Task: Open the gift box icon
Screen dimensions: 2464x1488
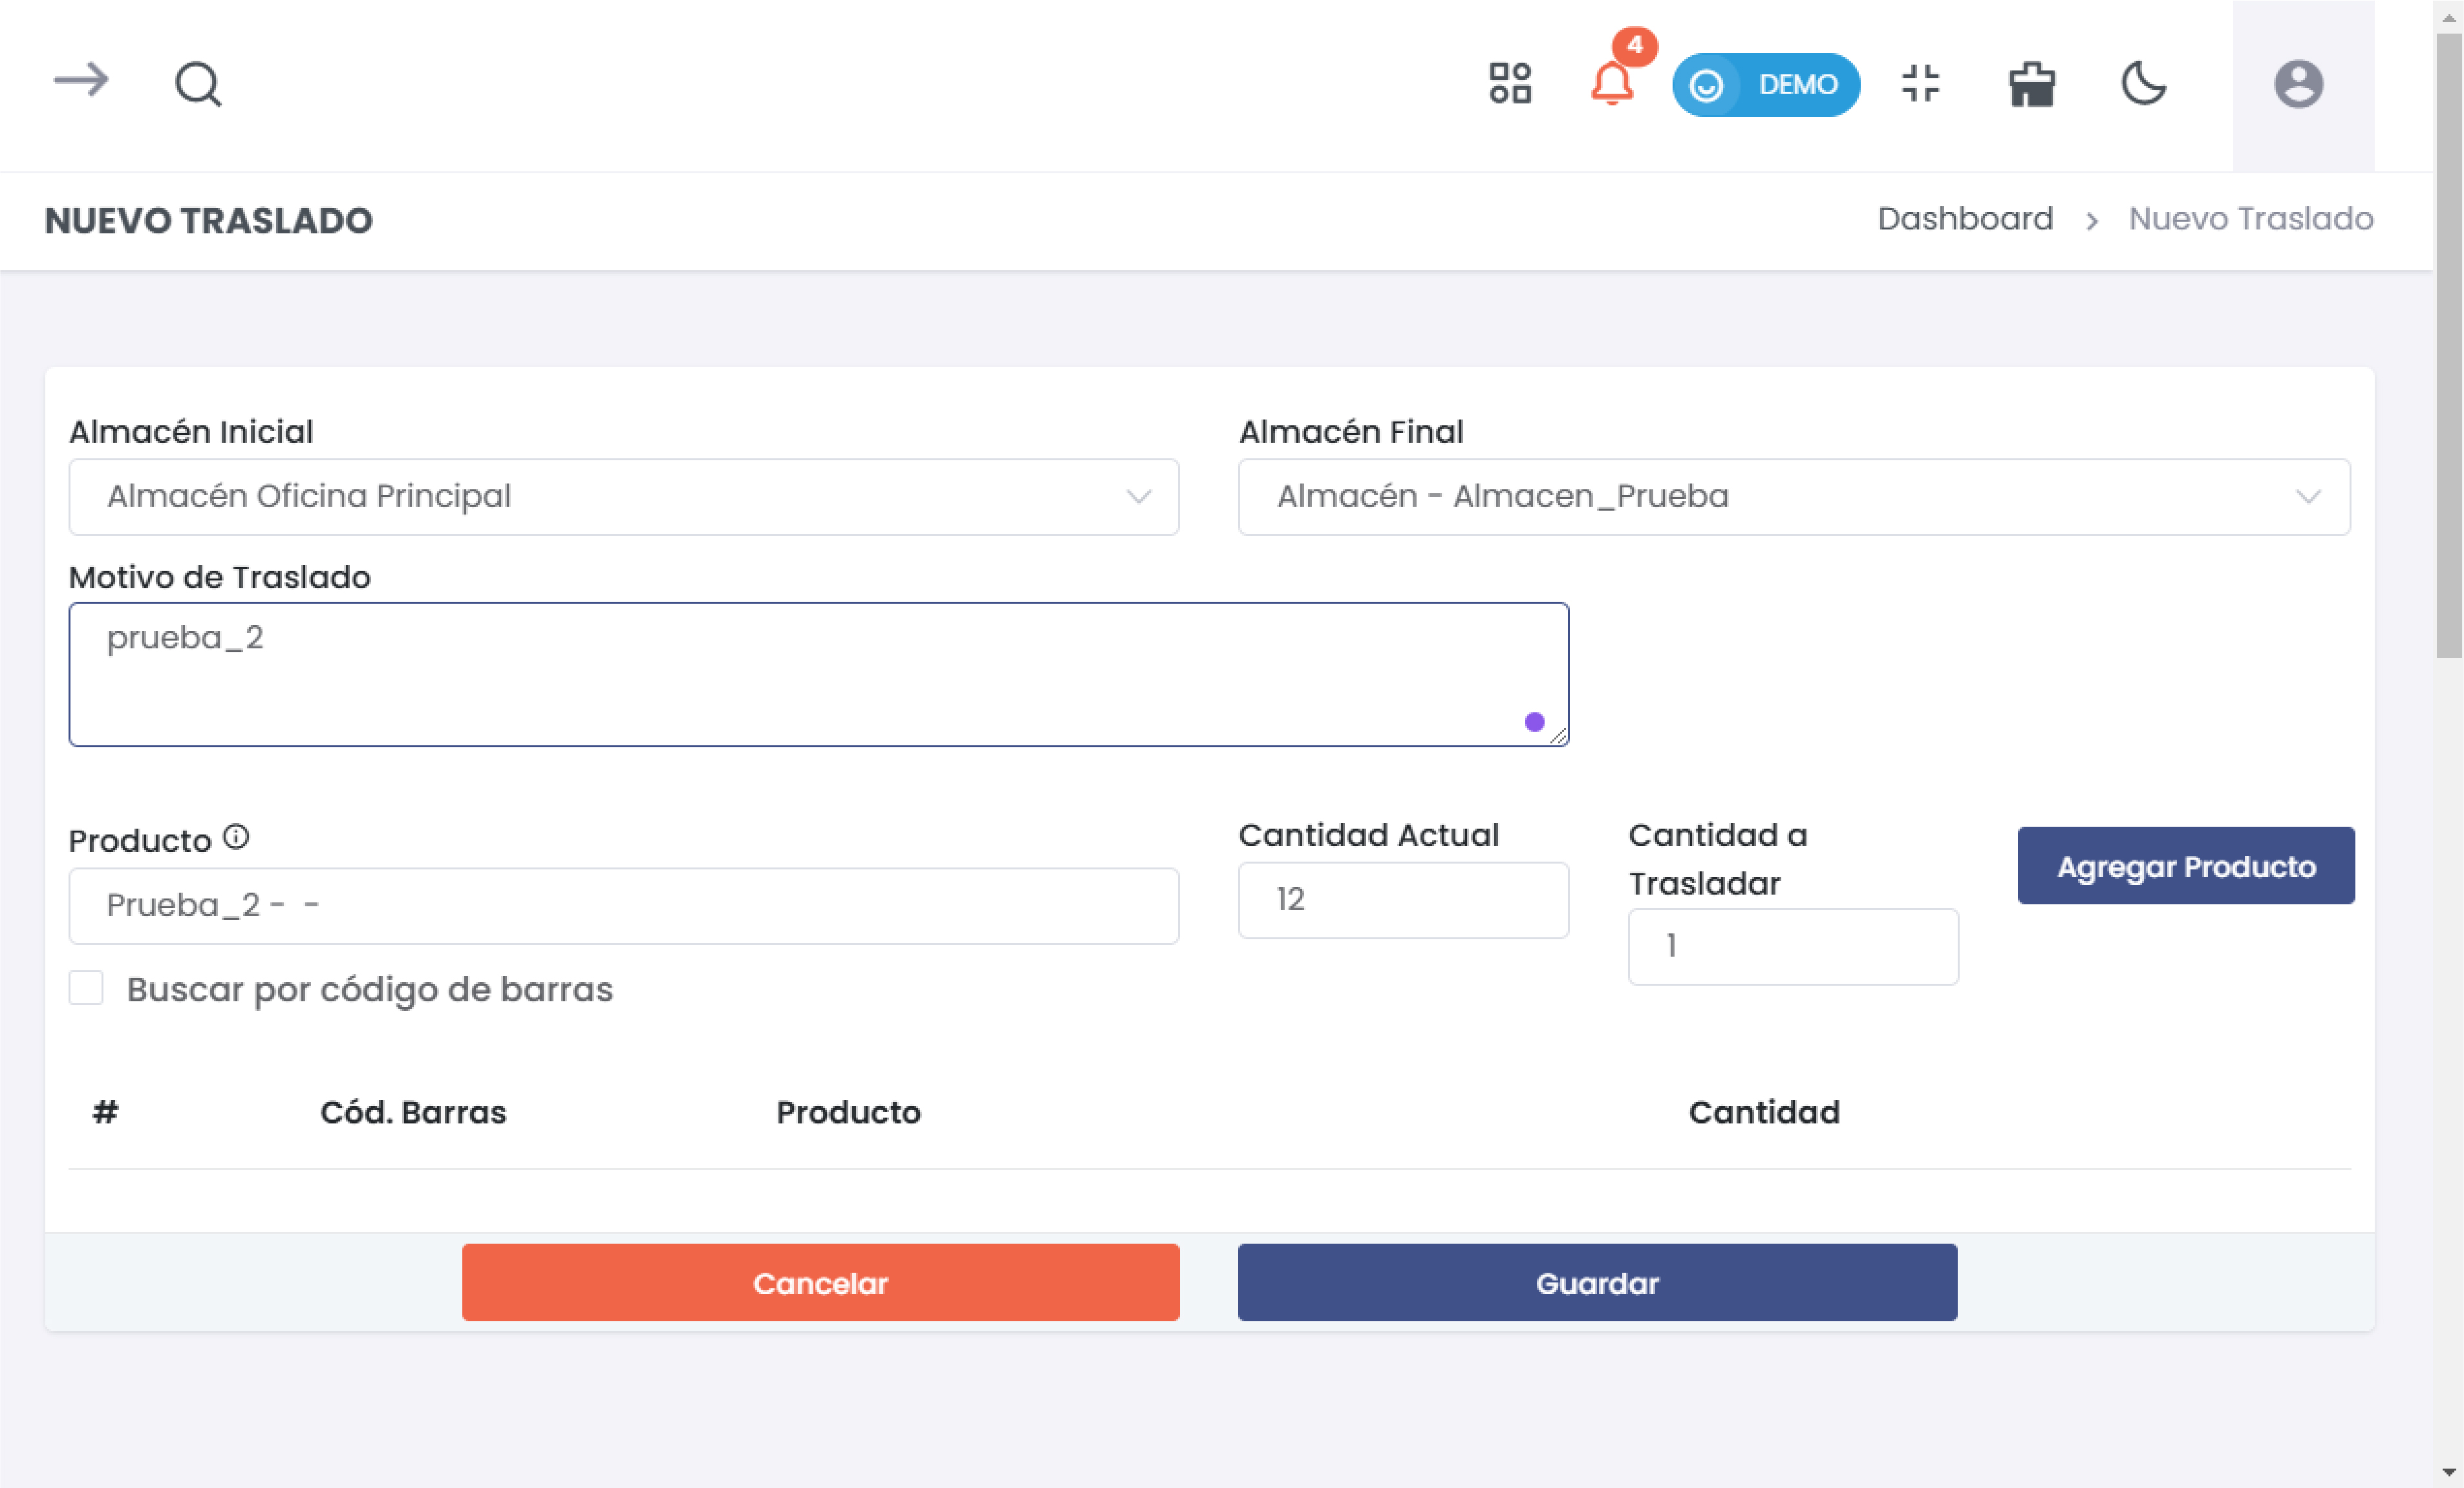Action: (x=2032, y=84)
